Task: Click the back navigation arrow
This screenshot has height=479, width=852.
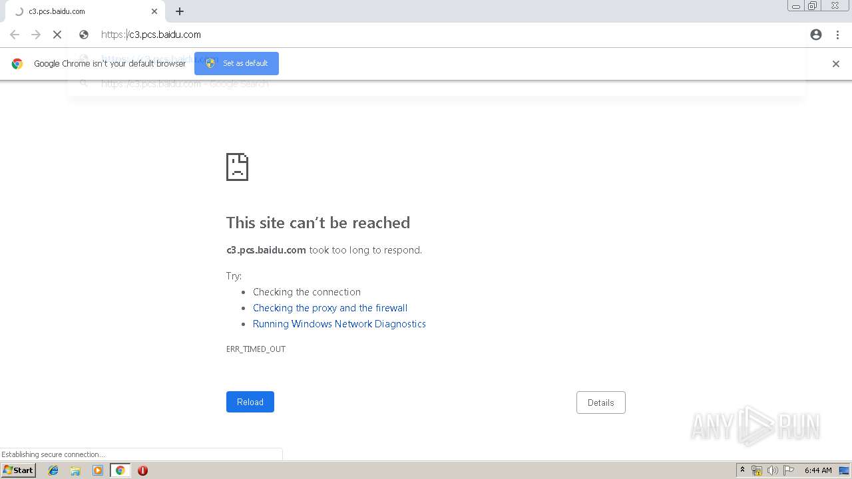Action: click(15, 35)
